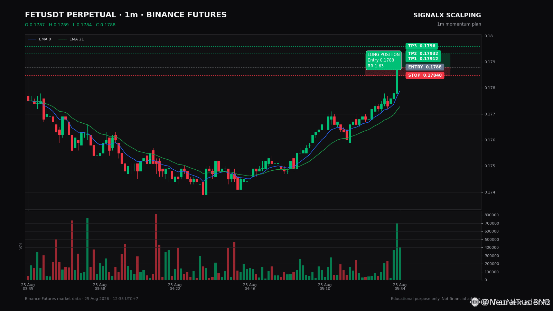Click the 300000 volume axis tick
Viewport: 553px width, 311px height.
tap(491, 256)
